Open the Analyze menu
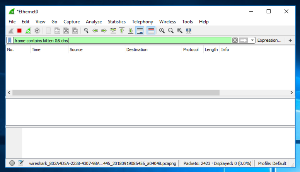The height and width of the screenshot is (172, 300). (94, 22)
